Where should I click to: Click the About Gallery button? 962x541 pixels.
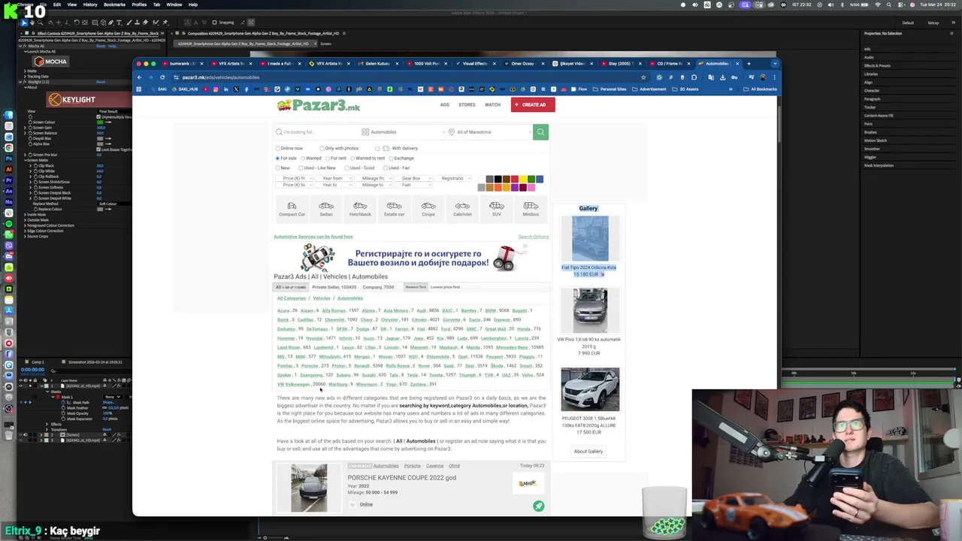click(x=588, y=452)
